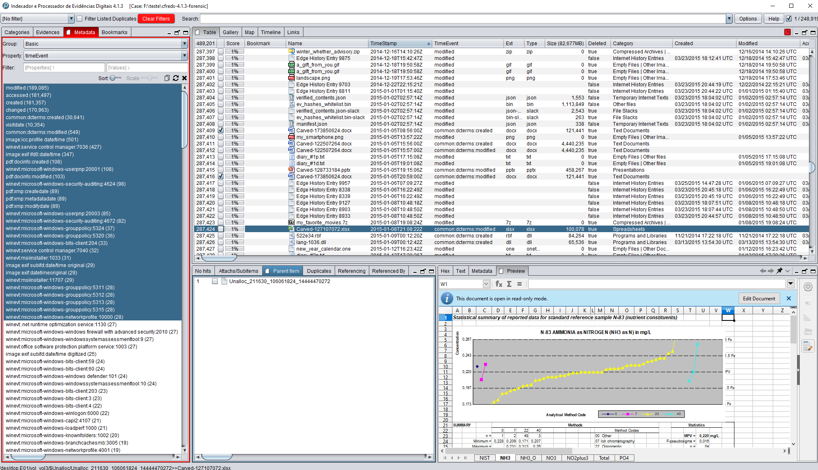Screen dimensions: 818x470
Task: Copy metadata property values using the copy icon
Action: click(x=167, y=78)
